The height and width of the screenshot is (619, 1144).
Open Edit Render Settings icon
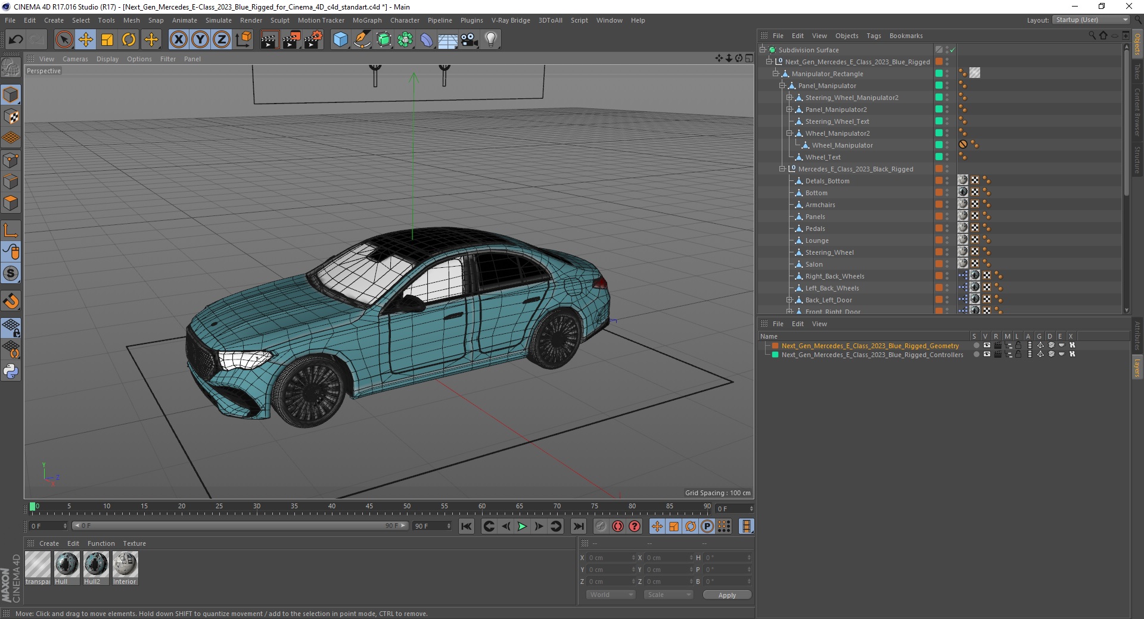point(313,40)
